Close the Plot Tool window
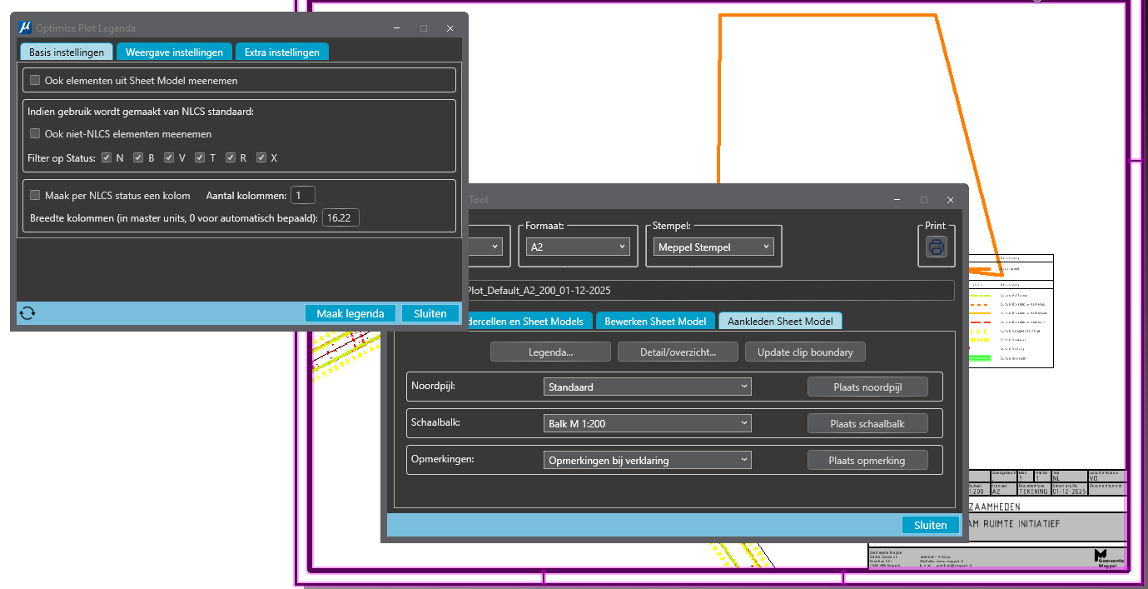 coord(950,200)
